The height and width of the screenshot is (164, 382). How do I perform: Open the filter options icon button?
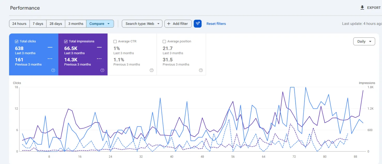point(198,24)
